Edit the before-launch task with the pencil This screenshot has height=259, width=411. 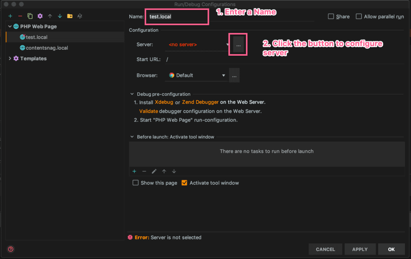154,171
